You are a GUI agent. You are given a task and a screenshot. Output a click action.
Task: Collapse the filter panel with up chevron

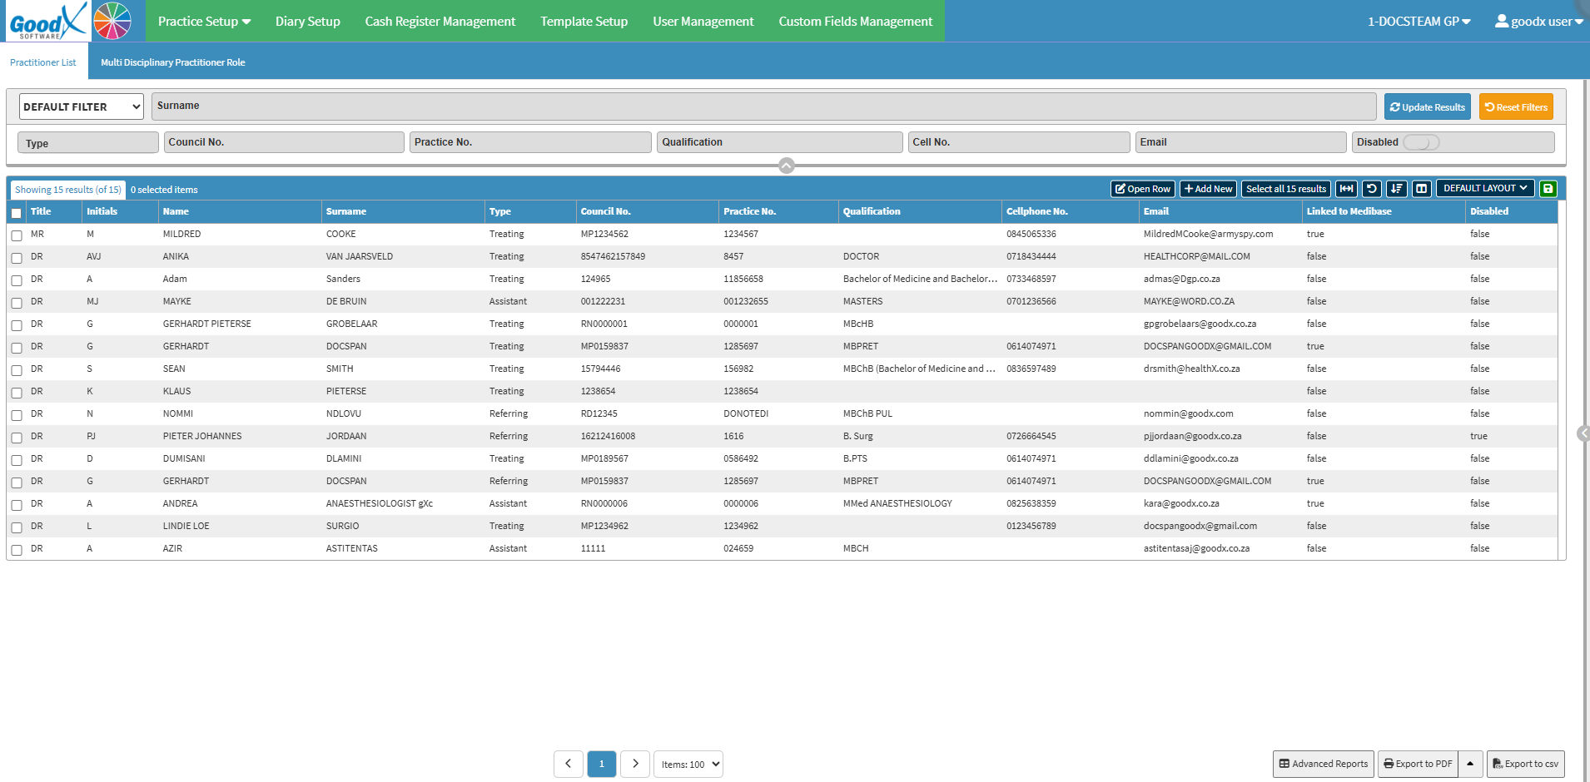tap(787, 166)
